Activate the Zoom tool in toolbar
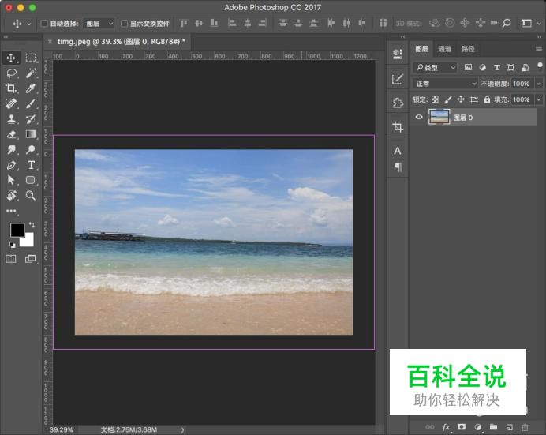 tap(31, 195)
